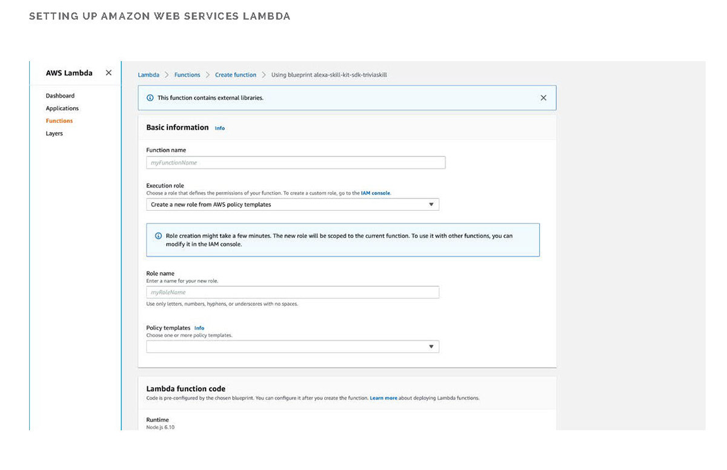Click Info link beside Policy templates

199,328
